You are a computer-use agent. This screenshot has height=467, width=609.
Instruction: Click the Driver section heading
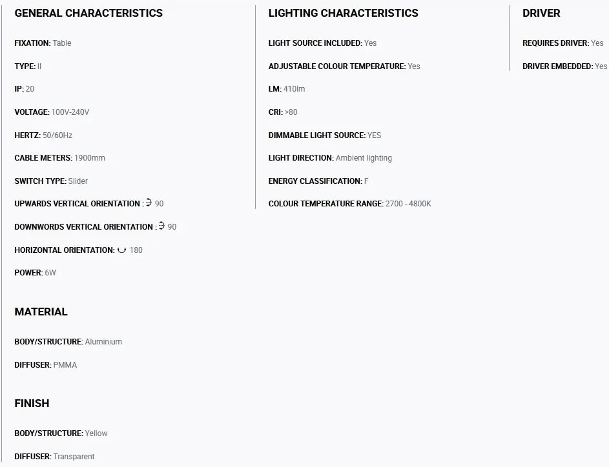(541, 13)
